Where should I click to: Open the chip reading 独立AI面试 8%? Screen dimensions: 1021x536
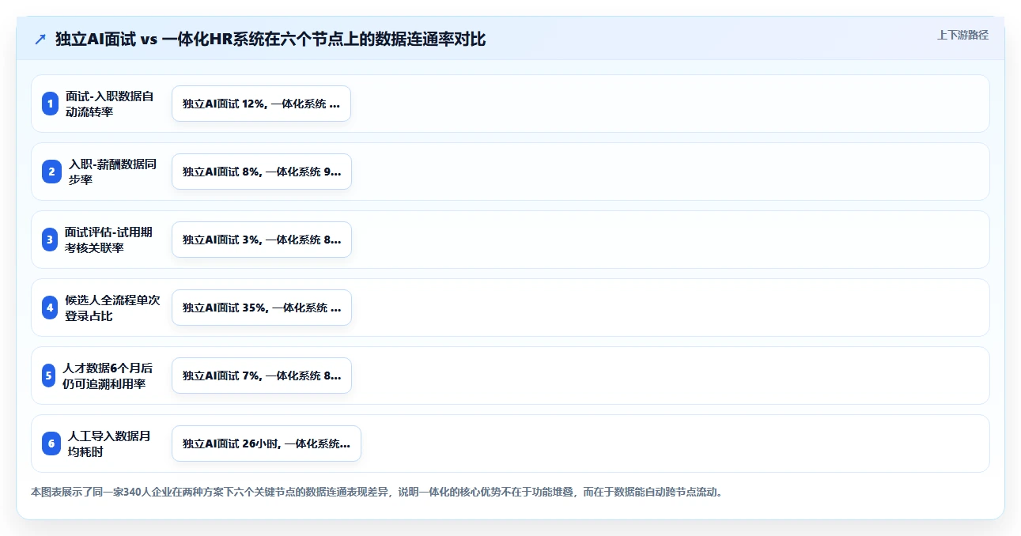point(261,172)
